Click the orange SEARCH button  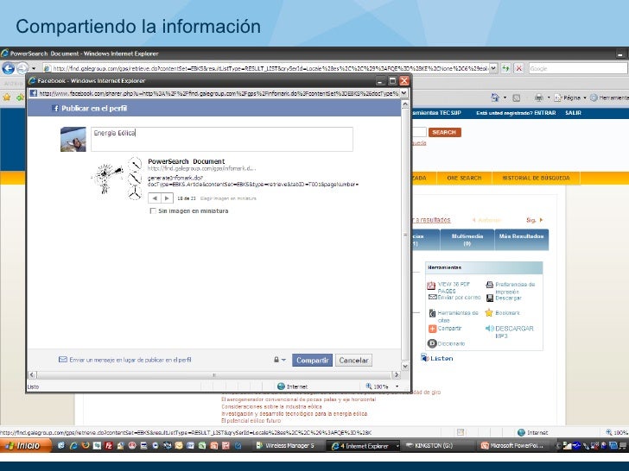click(x=444, y=132)
